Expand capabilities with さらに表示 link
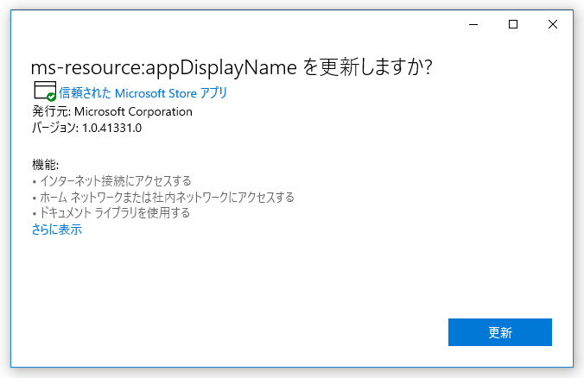The height and width of the screenshot is (378, 584). pyautogui.click(x=57, y=230)
